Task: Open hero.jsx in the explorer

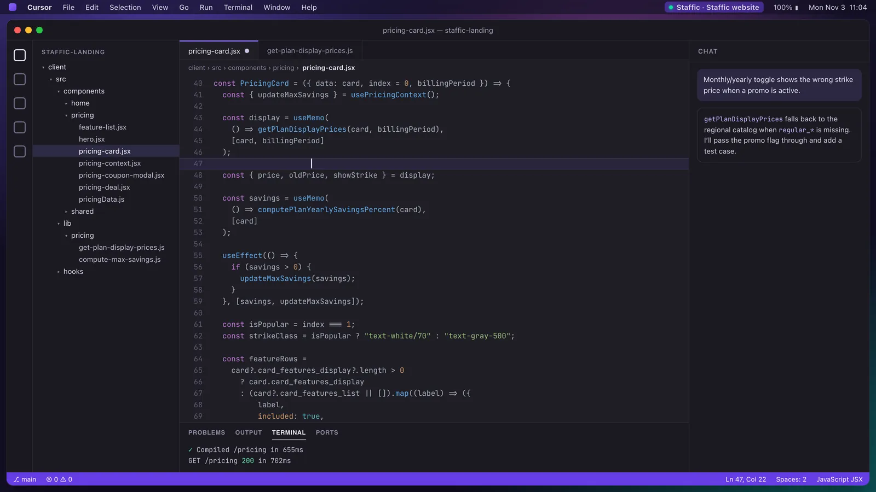Action: pos(106,139)
